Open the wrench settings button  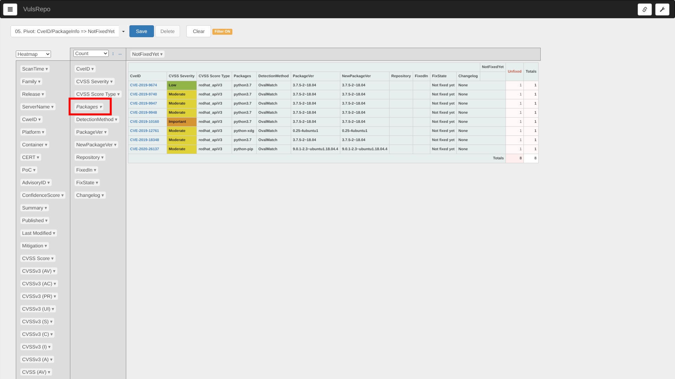point(662,9)
